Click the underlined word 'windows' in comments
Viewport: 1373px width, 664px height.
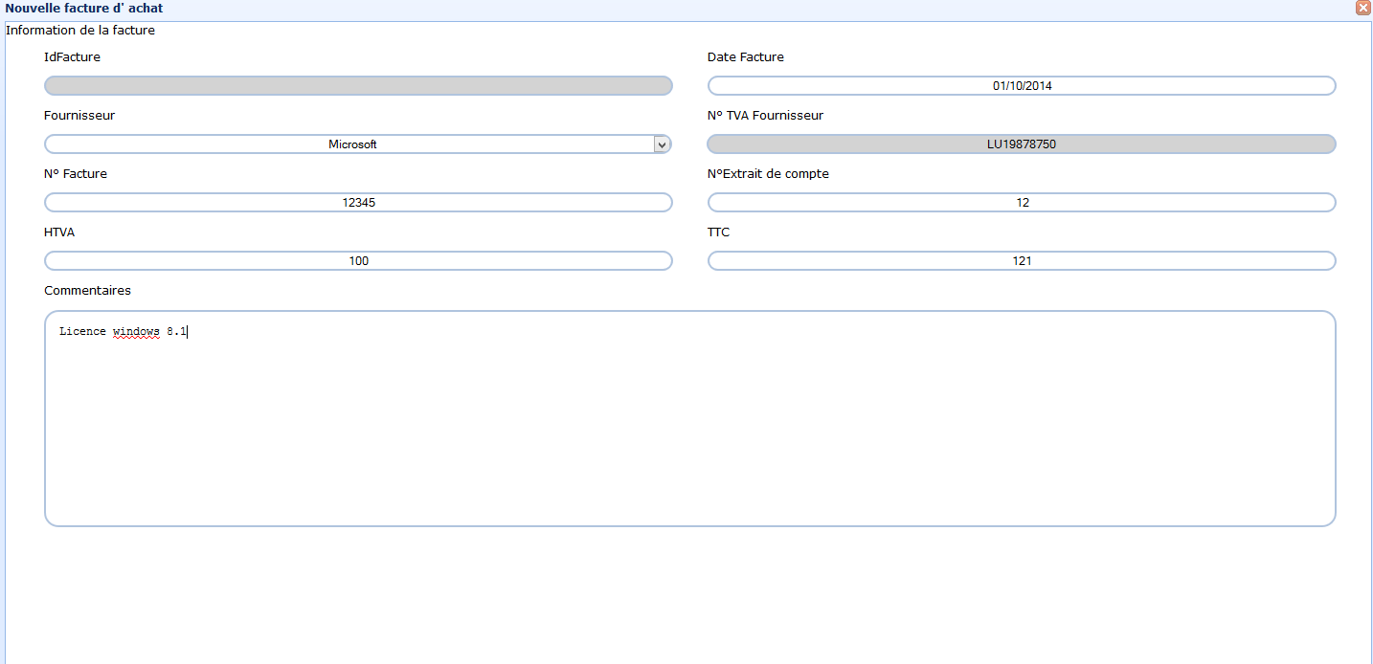[136, 332]
